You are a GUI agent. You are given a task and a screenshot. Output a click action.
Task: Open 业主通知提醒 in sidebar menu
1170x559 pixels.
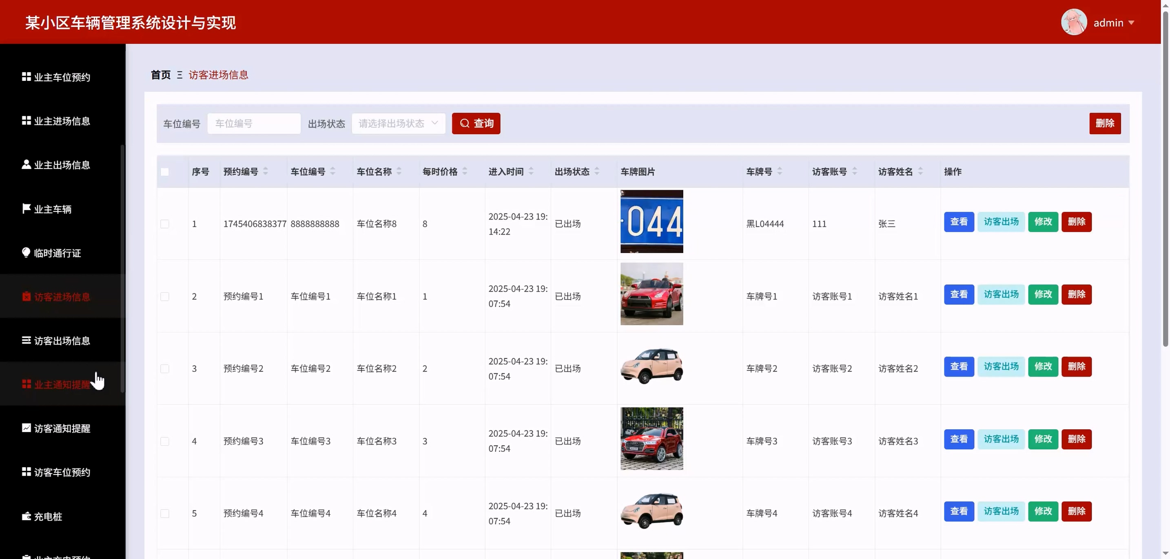(x=62, y=385)
